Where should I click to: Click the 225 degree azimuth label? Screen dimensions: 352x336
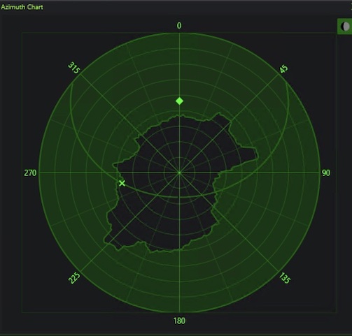(74, 278)
